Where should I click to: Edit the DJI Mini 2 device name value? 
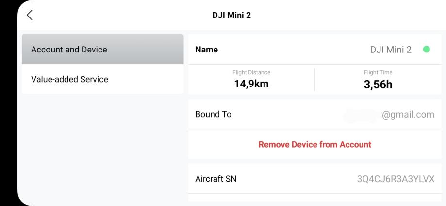point(391,50)
